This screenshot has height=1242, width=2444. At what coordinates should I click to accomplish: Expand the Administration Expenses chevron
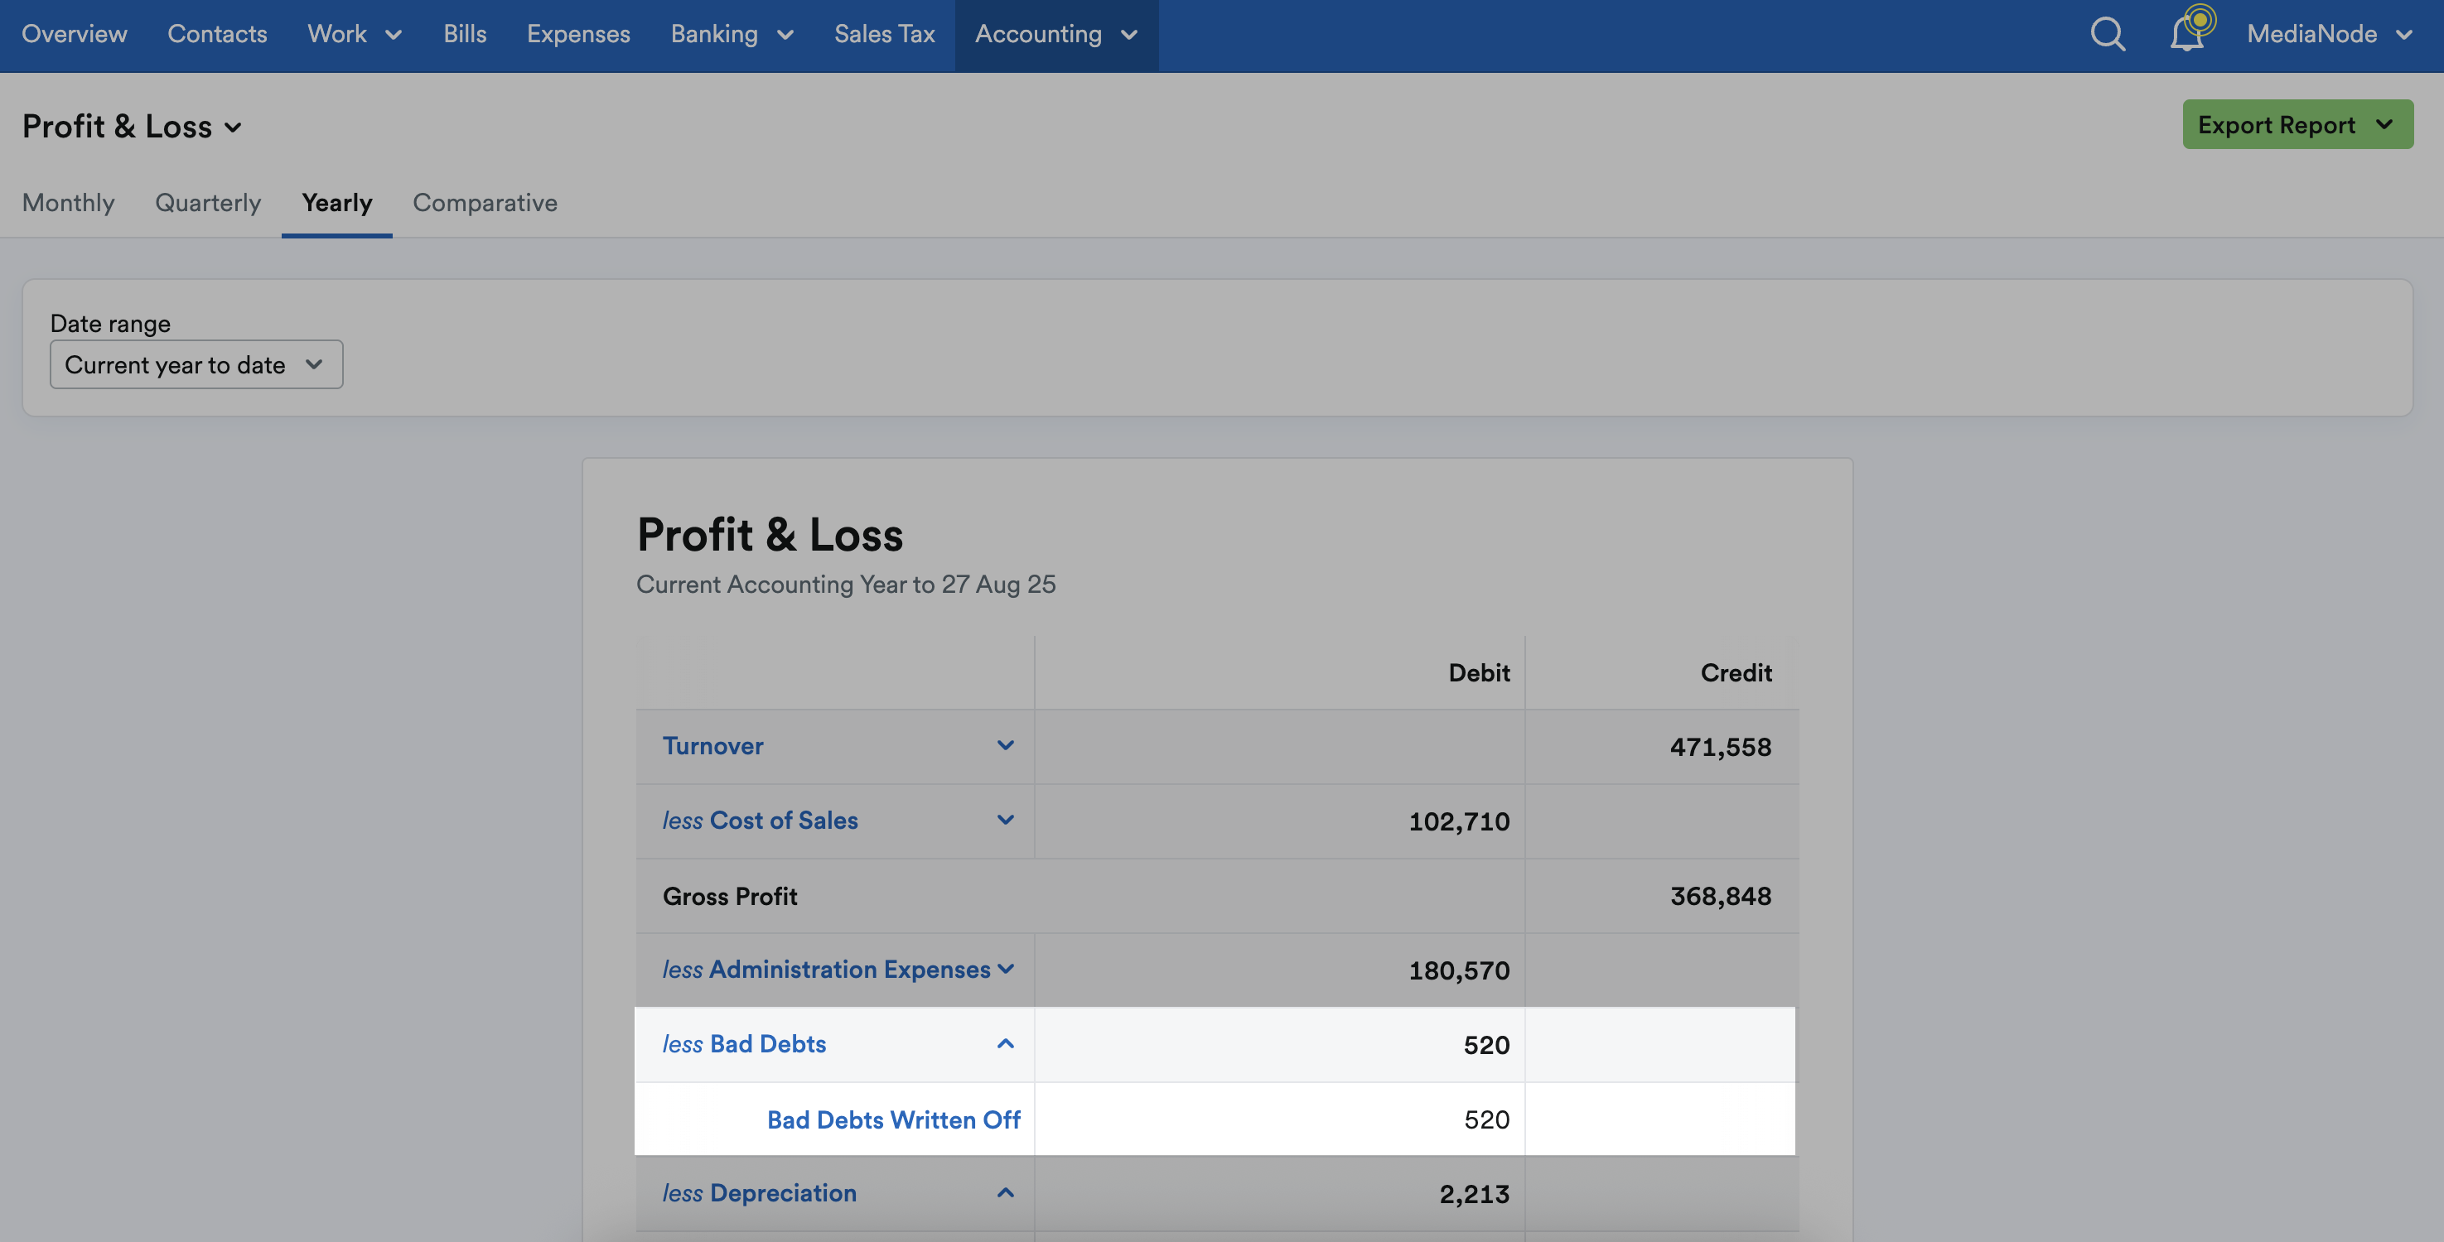tap(1006, 968)
